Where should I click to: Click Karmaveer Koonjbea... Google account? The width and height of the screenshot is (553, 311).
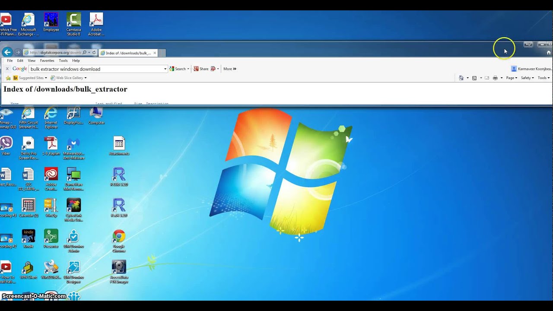point(531,69)
